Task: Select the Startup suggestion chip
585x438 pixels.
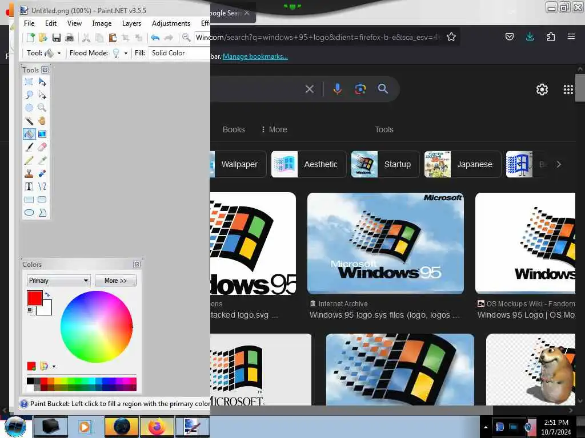Action: click(385, 164)
